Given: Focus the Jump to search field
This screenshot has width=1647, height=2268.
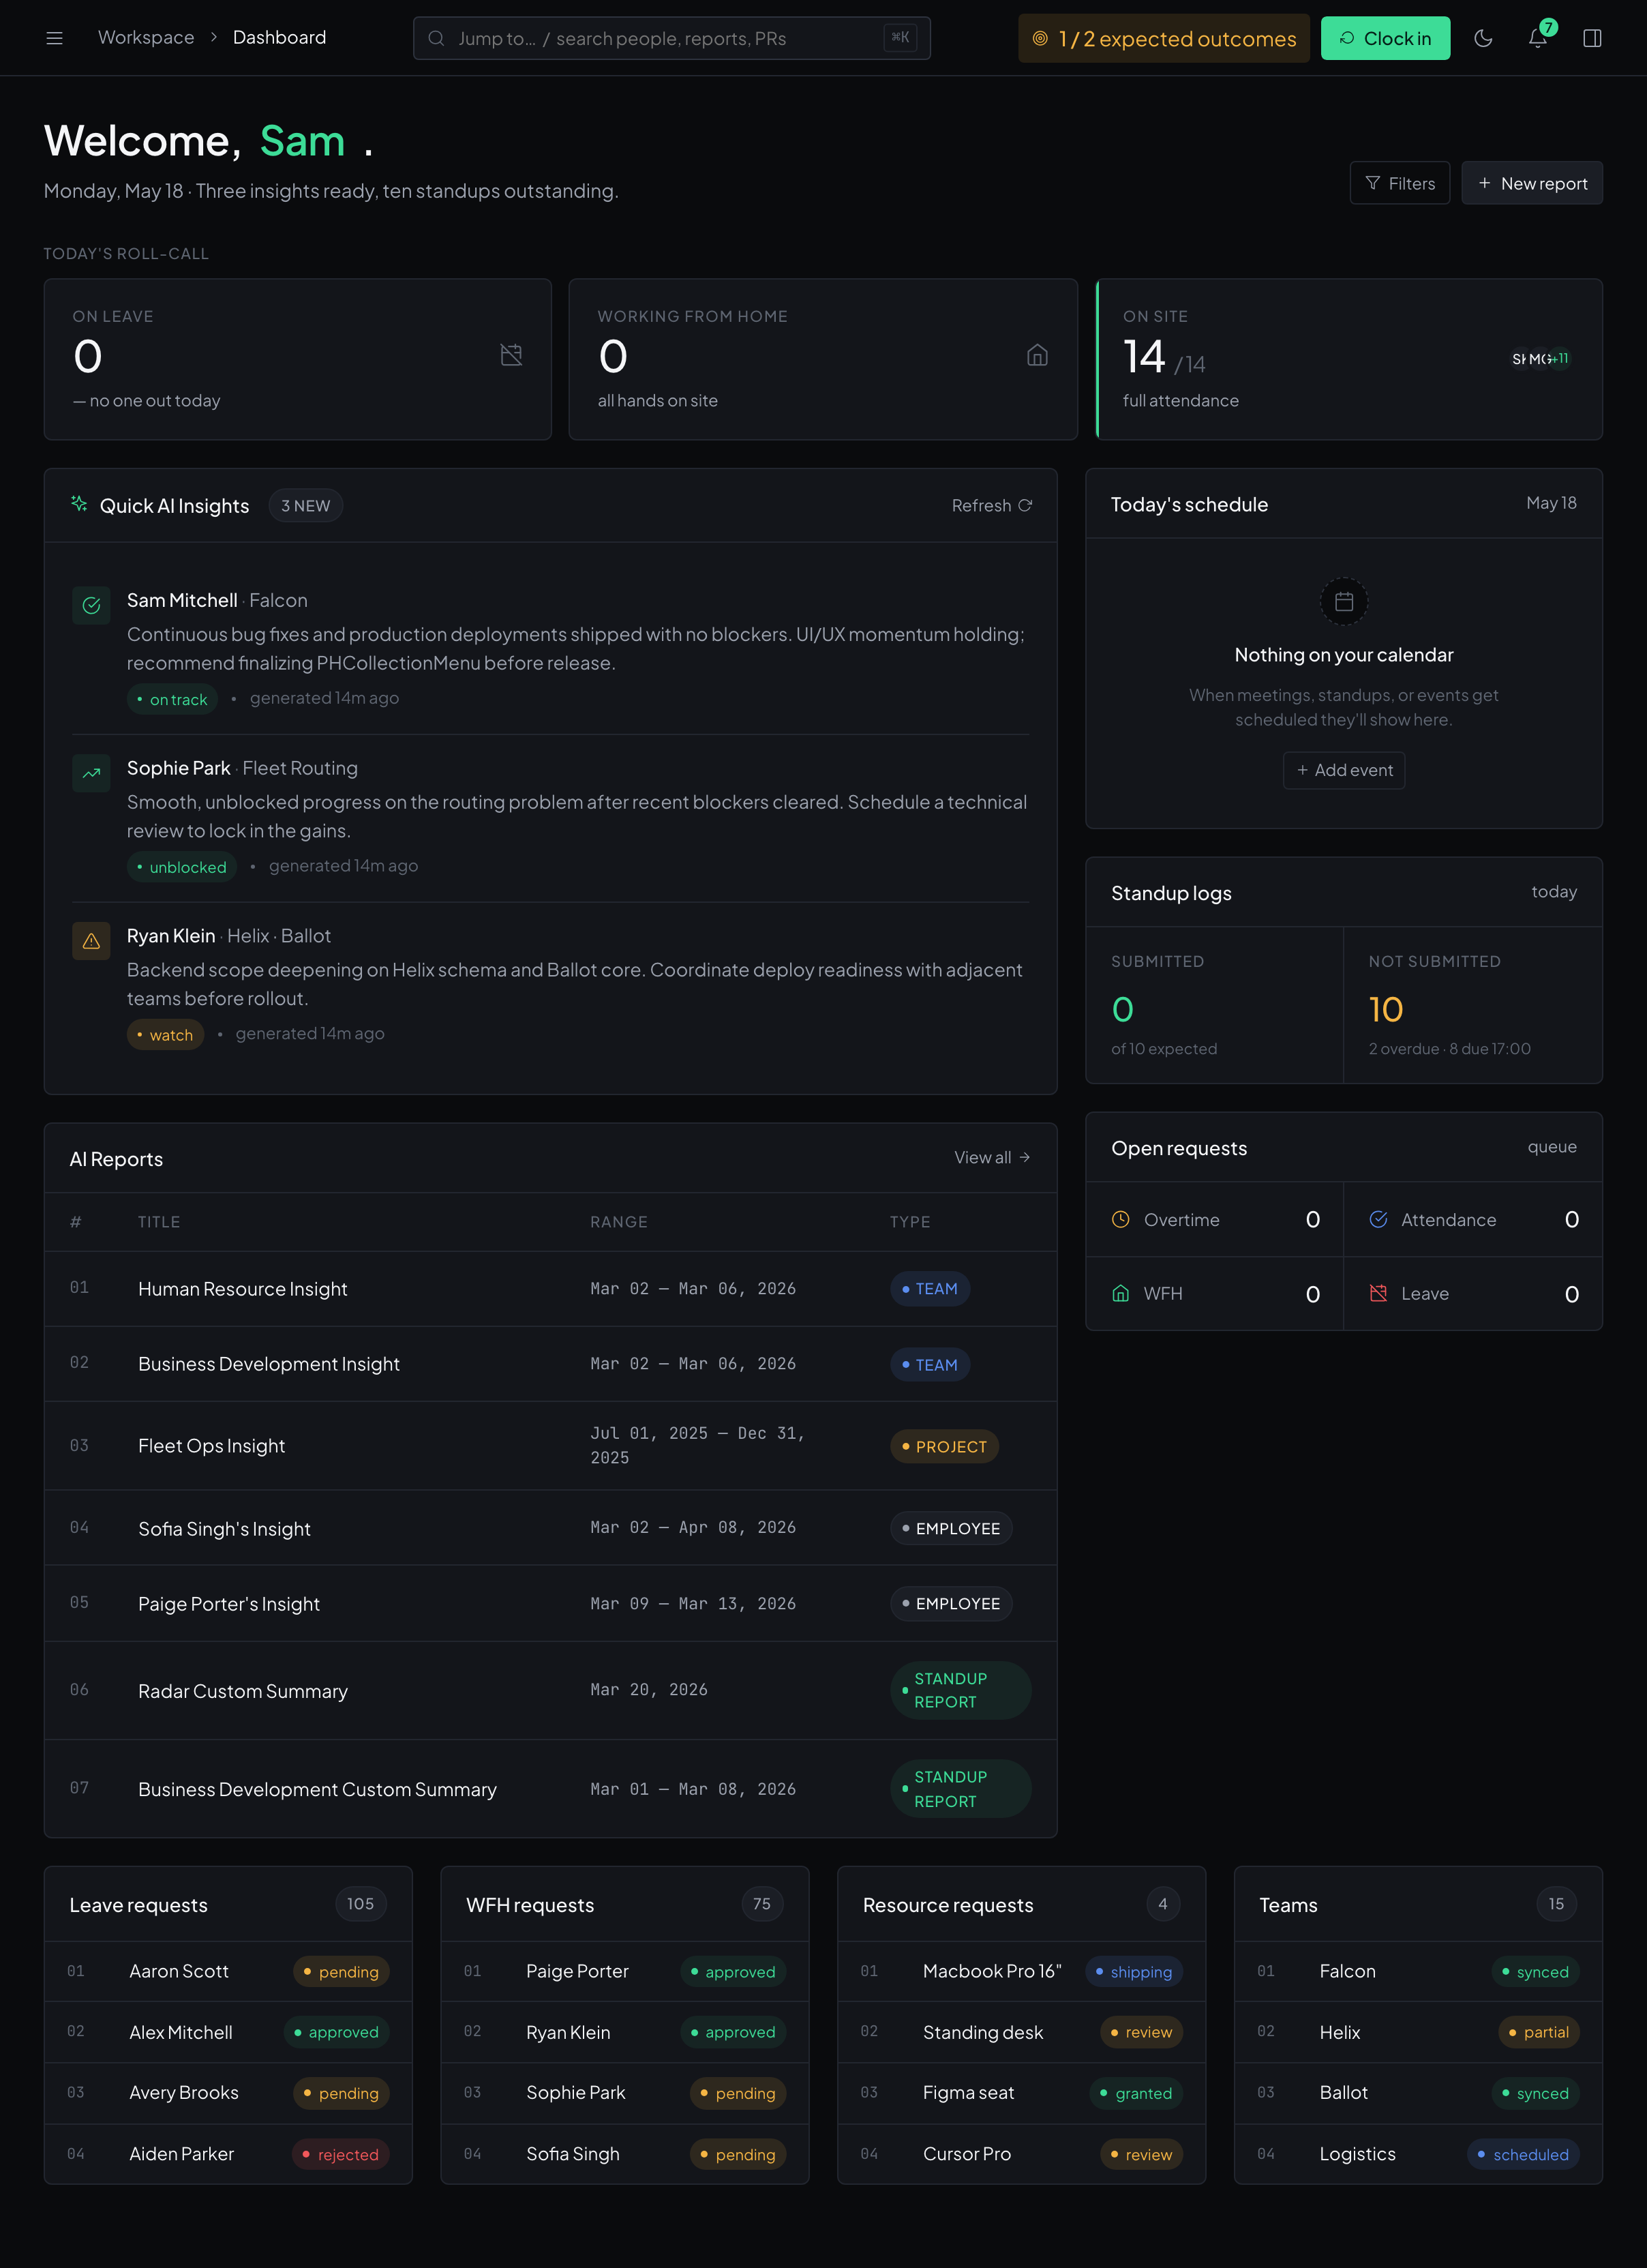Looking at the screenshot, I should click(671, 38).
